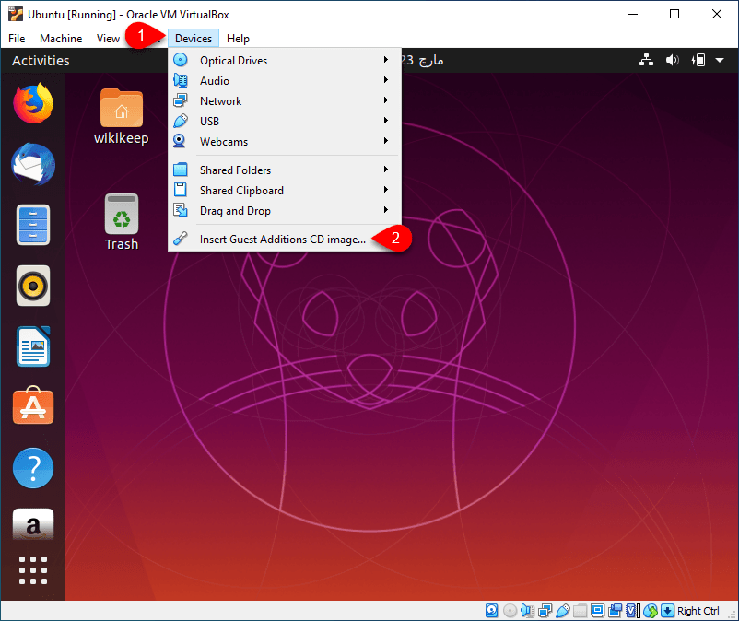739x621 pixels.
Task: Expand the Webcams submenu
Action: 285,141
